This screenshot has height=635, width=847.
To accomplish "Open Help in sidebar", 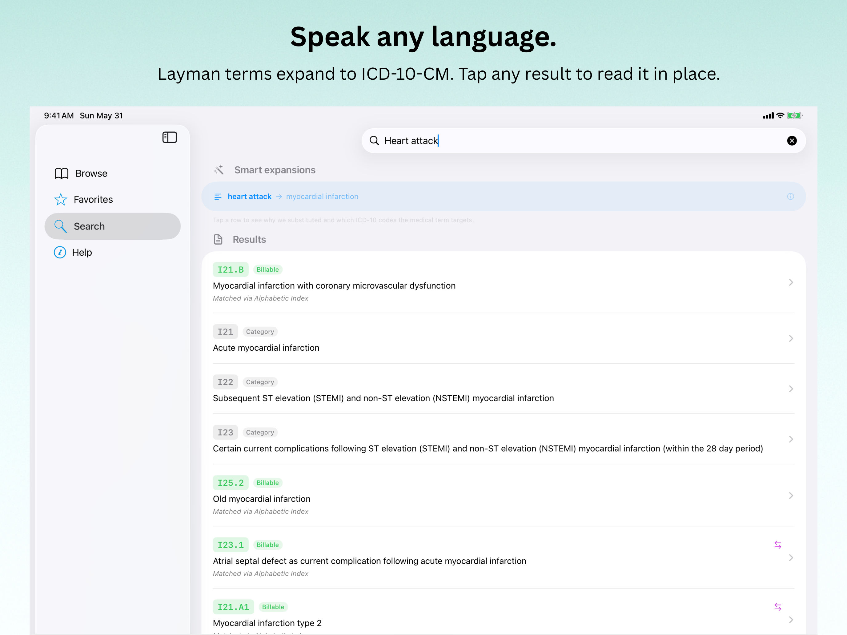I will [x=113, y=252].
